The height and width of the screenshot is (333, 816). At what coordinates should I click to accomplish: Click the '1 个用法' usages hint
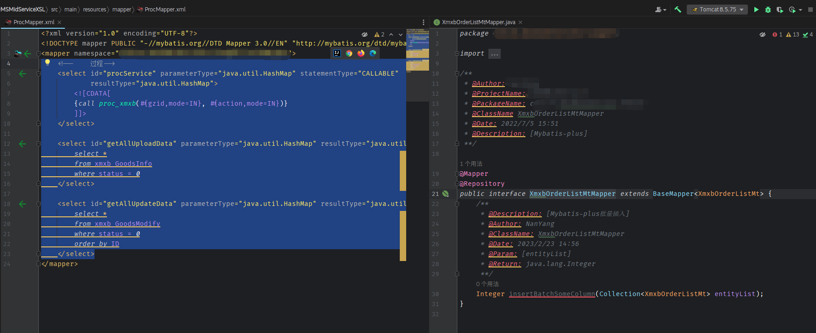[471, 164]
